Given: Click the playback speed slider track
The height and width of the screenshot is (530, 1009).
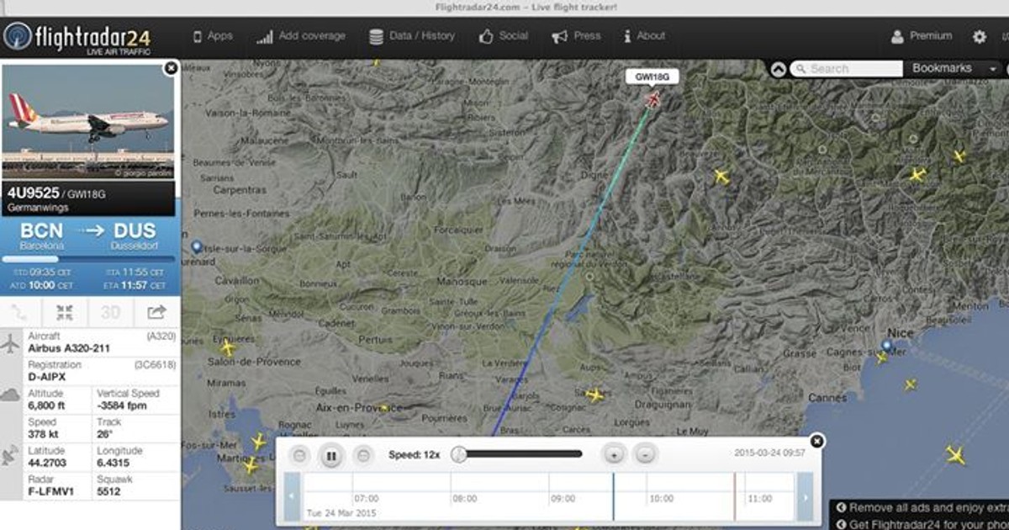Looking at the screenshot, I should (521, 454).
